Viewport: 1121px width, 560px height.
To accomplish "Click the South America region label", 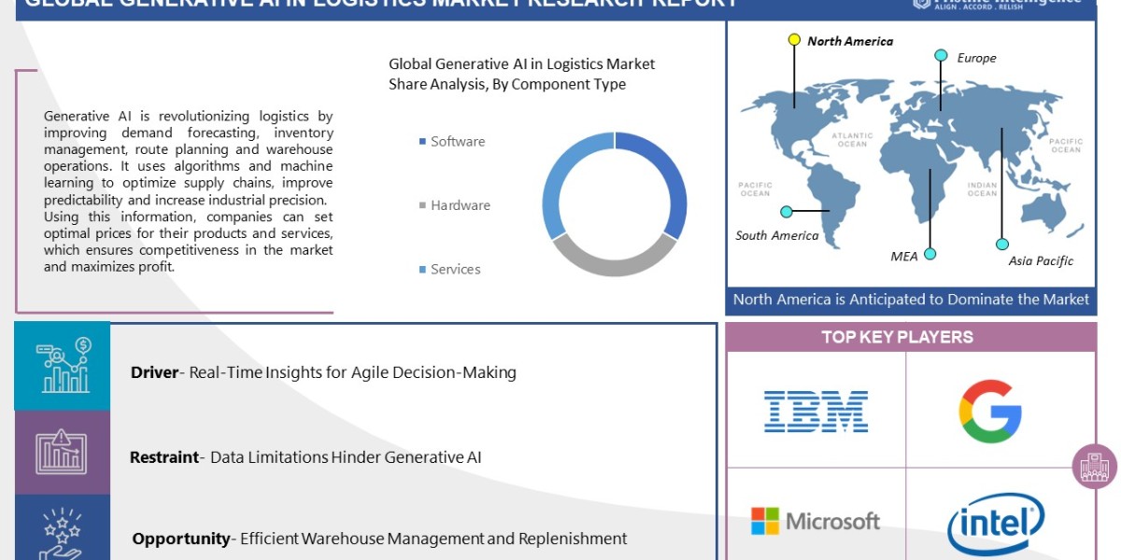I will [x=777, y=235].
